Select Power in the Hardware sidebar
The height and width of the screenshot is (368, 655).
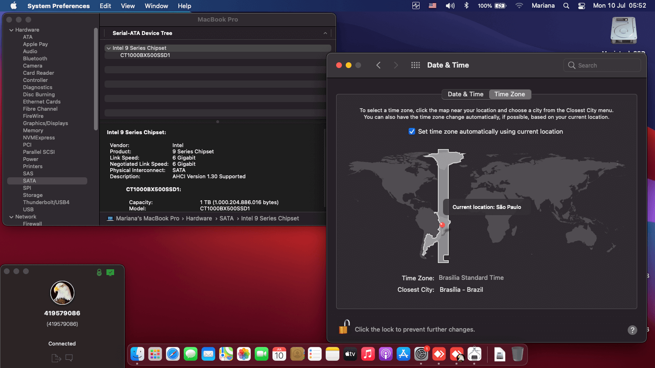[31, 159]
